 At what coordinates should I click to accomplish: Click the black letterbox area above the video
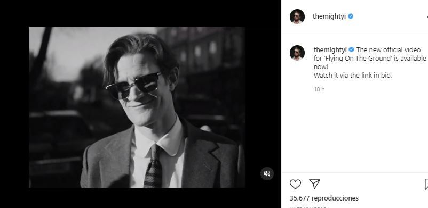click(x=140, y=13)
